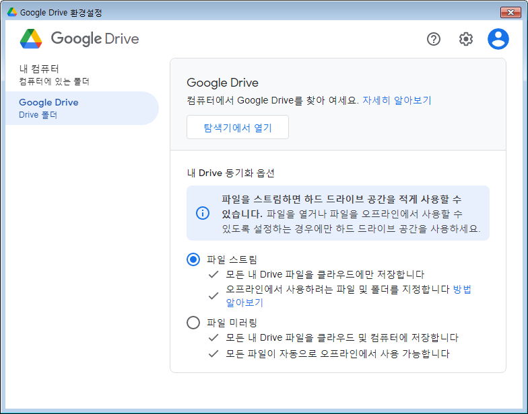This screenshot has width=528, height=414.
Task: Click the blue account profile avatar
Action: pos(498,39)
